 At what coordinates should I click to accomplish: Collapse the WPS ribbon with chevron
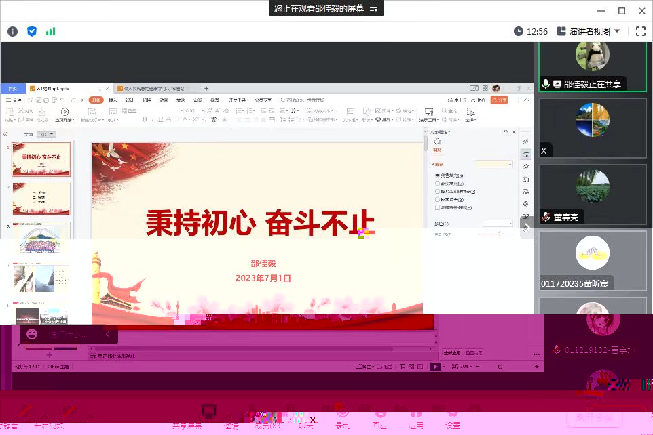pyautogui.click(x=526, y=100)
